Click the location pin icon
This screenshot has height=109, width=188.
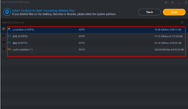click(7, 12)
